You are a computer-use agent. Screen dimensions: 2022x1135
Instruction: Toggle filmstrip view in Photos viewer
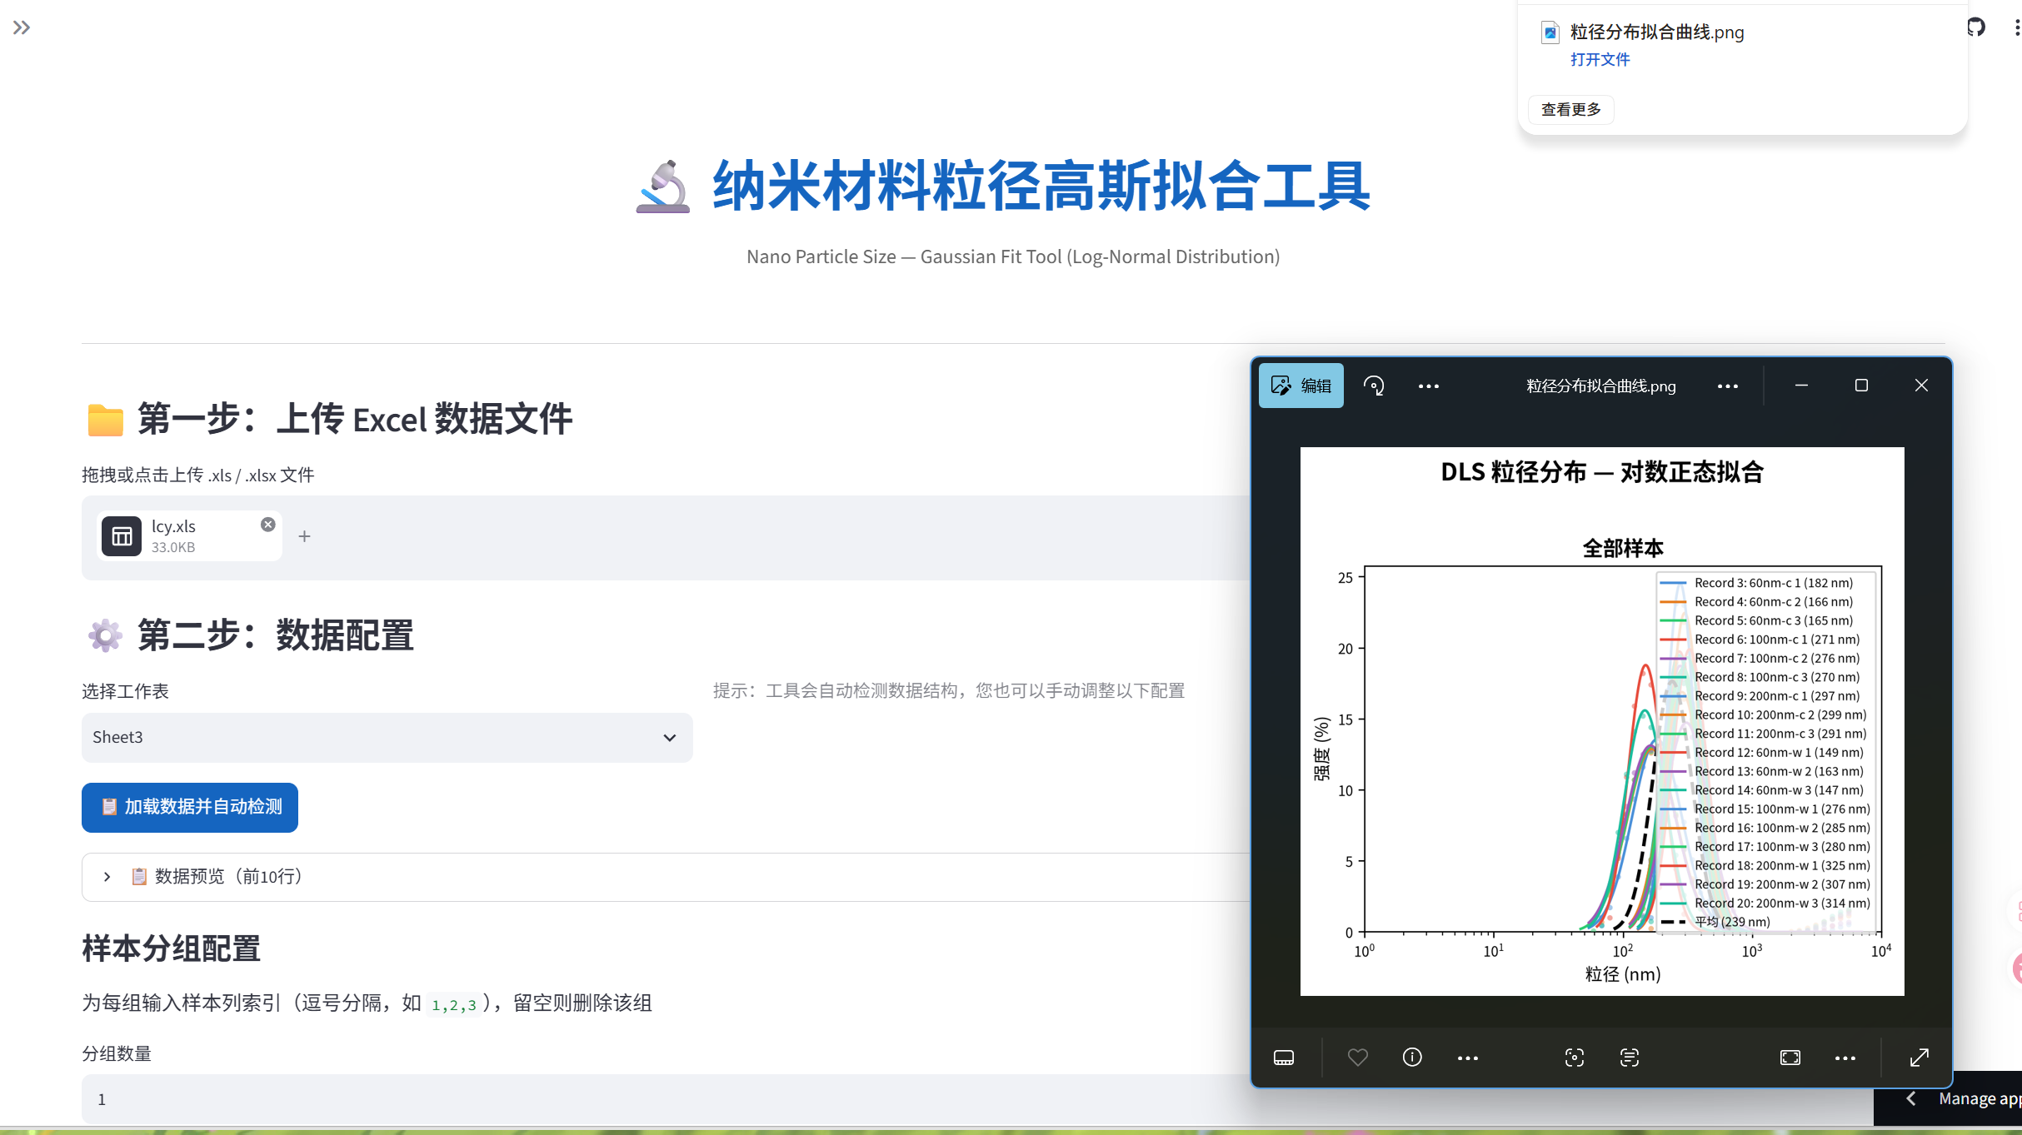[x=1284, y=1058]
